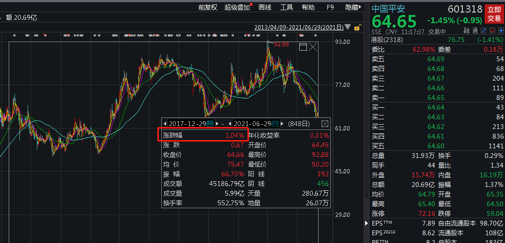Image resolution: width=505 pixels, height=243 pixels.
Task: Step end date forward one day
Action: [282, 124]
